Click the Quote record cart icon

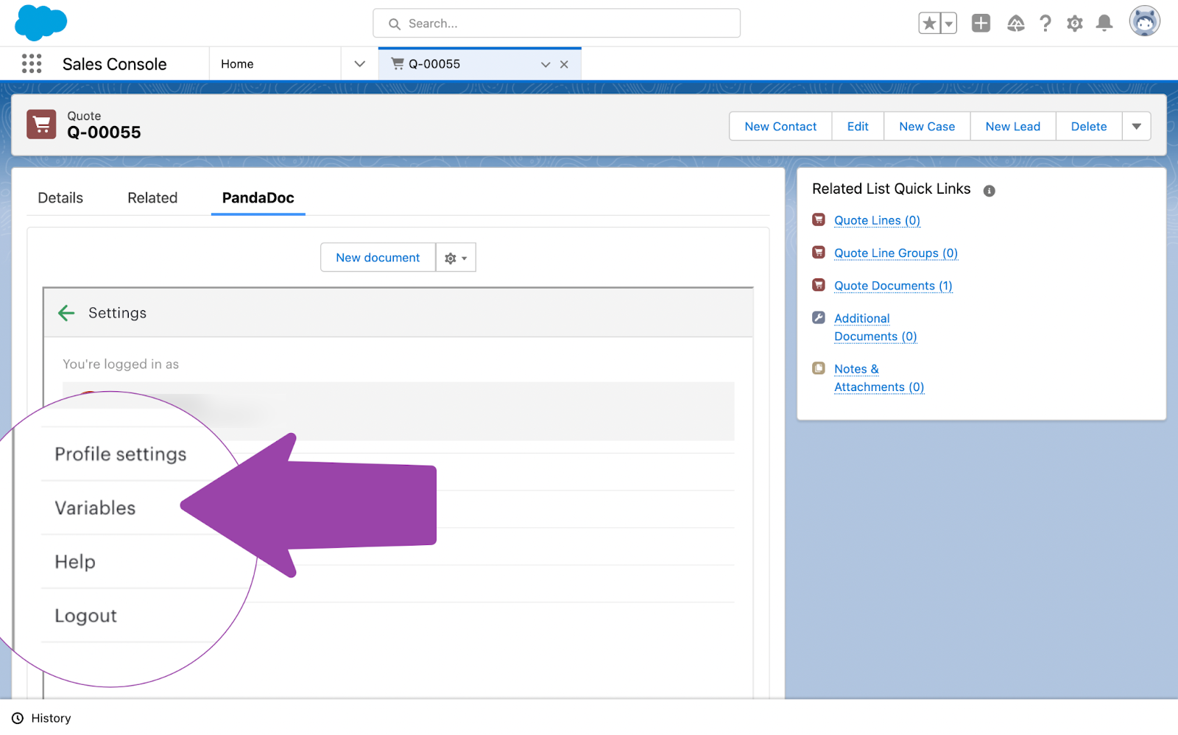tap(41, 124)
